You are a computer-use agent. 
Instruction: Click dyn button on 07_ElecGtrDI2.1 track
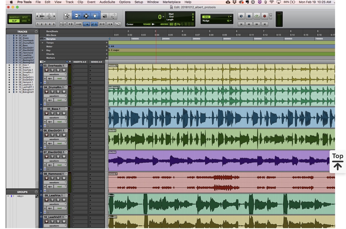50,165
